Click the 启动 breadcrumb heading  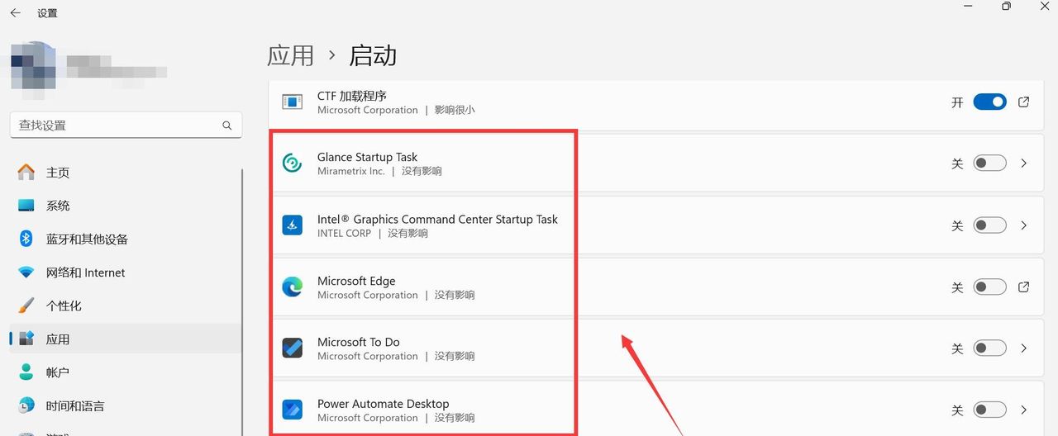click(x=373, y=55)
